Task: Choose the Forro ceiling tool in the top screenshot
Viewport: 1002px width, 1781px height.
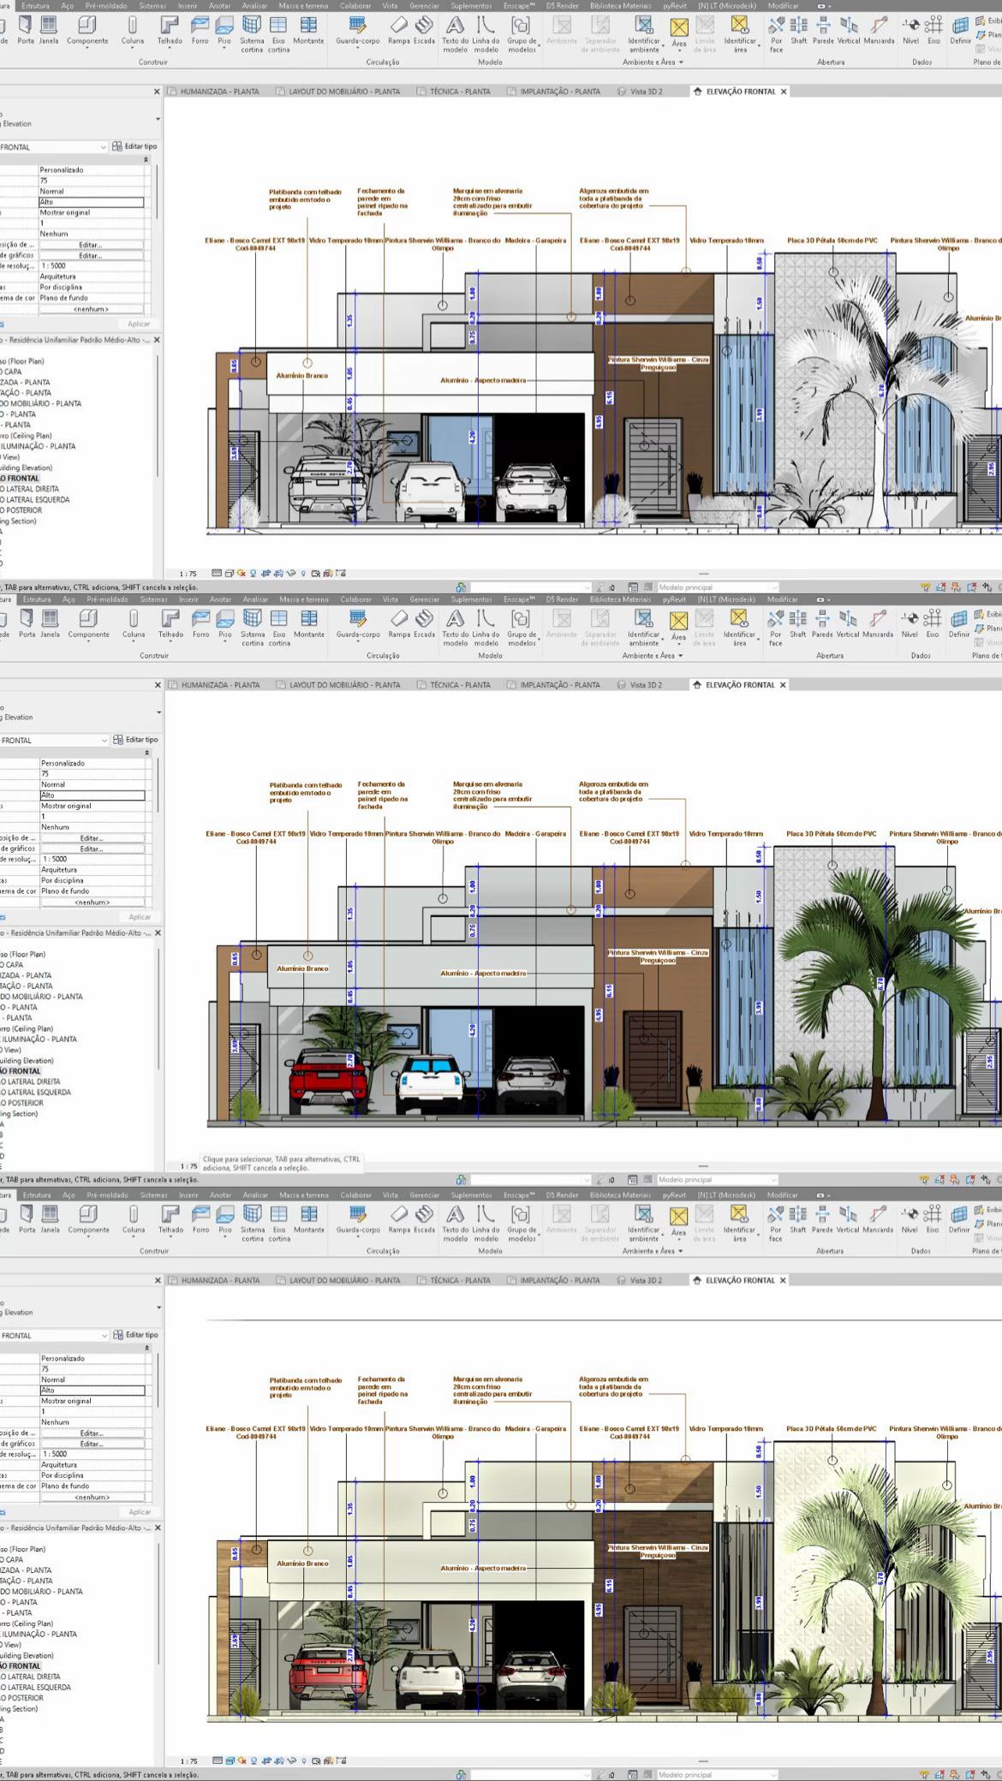Action: point(200,30)
